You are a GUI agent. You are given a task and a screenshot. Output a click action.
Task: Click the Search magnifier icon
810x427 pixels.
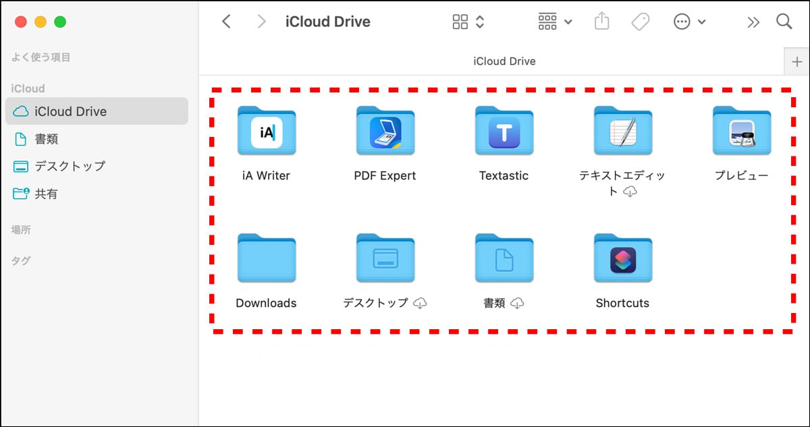point(784,22)
